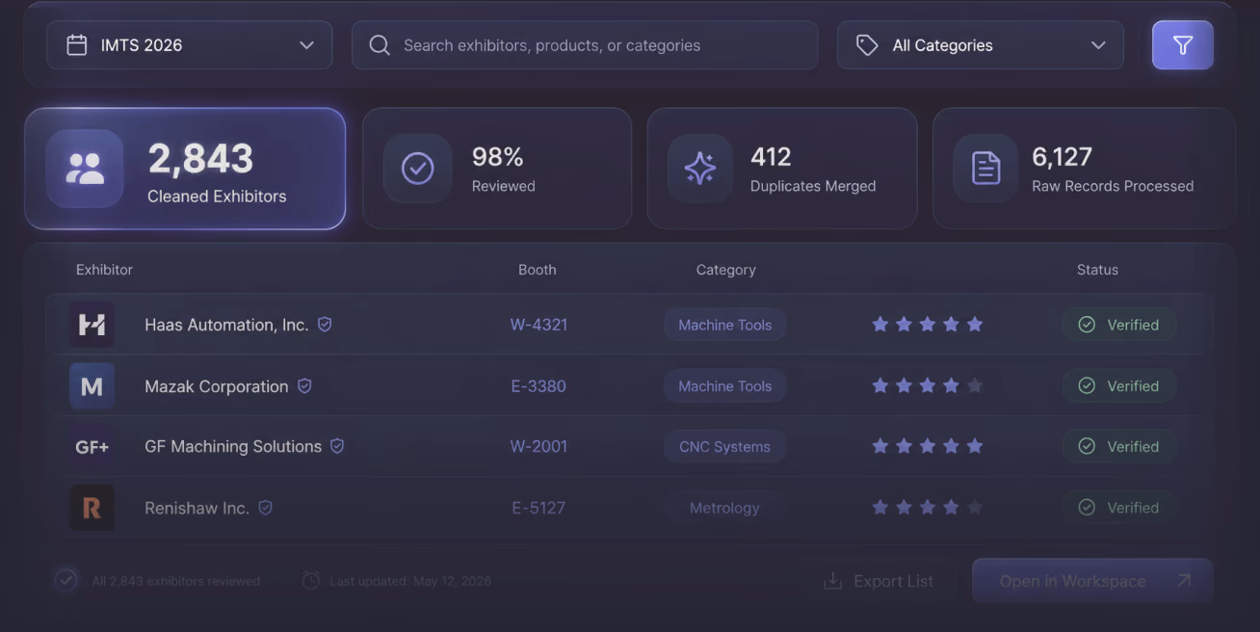Select the 412 Duplicates Merged card
Screen dimensions: 1260x632
[x=782, y=169]
